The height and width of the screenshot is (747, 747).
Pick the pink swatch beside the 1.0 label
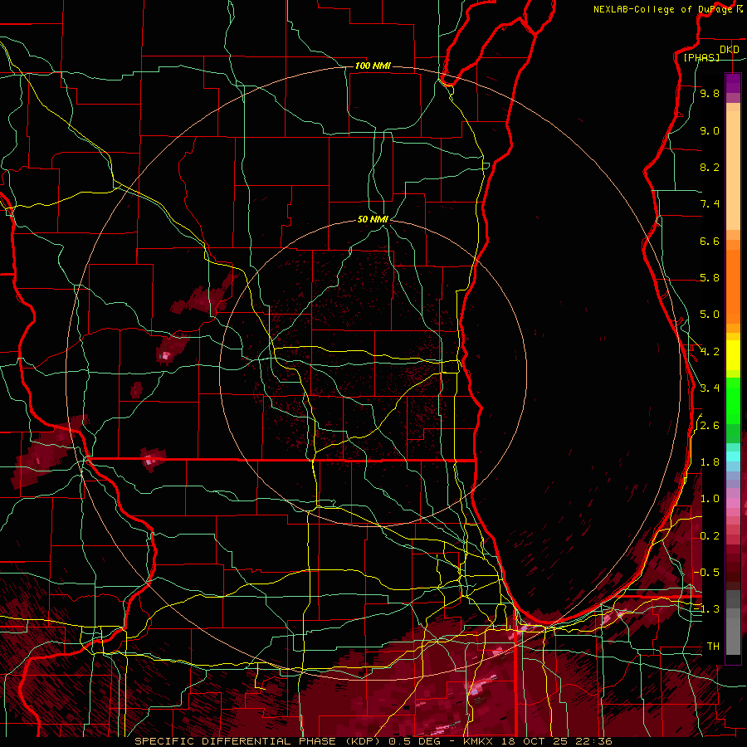[733, 503]
